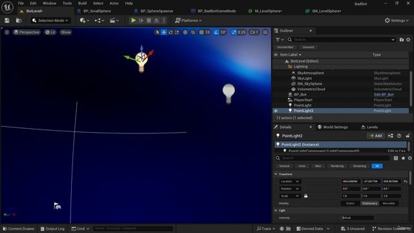Adjust camera speed setting
The image size is (414, 233).
[x=254, y=32]
